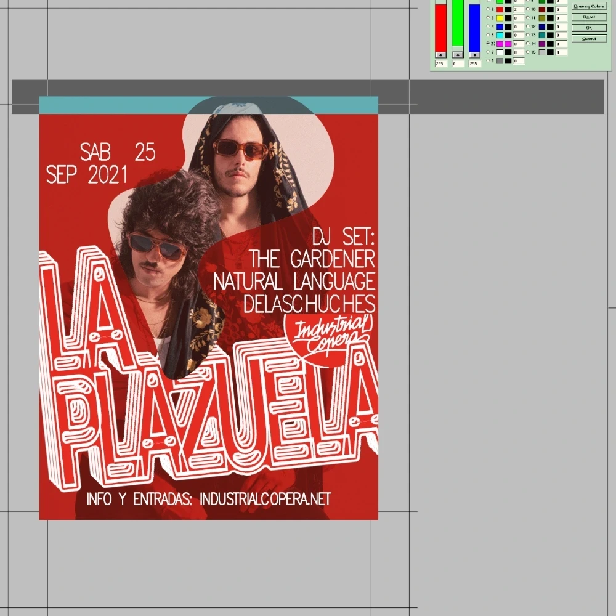Select color number 8 radio button

(488, 60)
